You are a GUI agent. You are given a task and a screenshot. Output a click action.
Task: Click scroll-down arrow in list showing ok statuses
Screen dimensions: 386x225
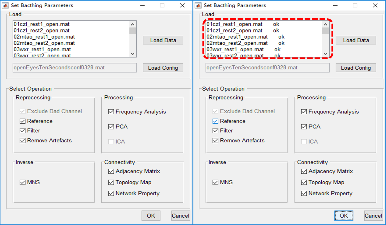click(x=325, y=54)
